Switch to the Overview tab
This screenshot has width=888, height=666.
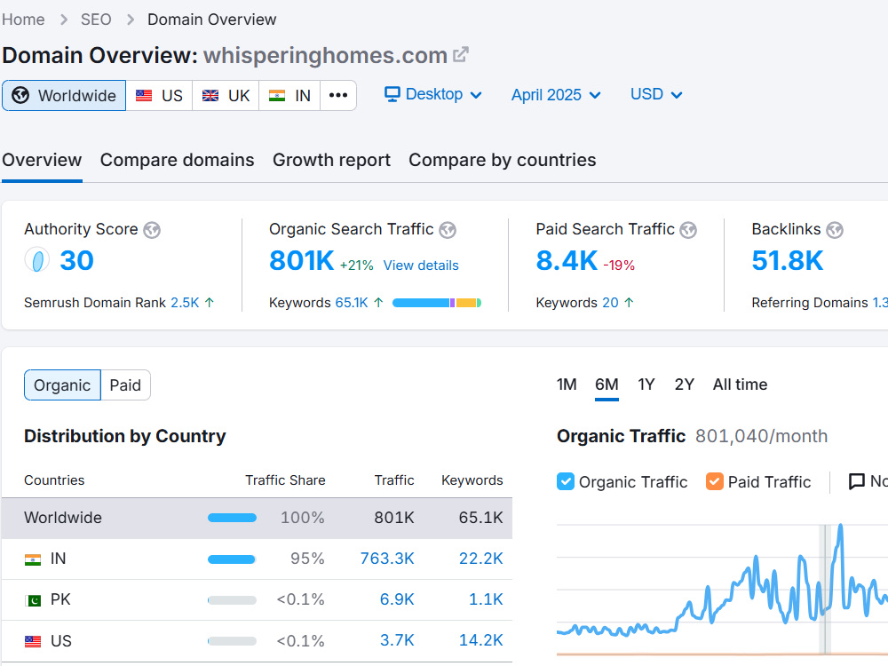coord(42,160)
